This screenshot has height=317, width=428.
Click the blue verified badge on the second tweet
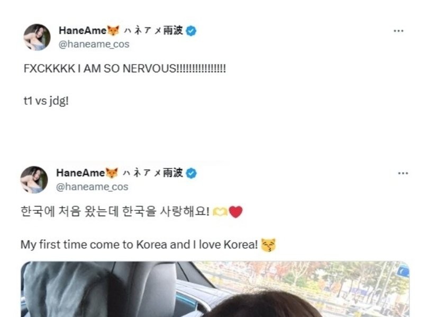191,173
